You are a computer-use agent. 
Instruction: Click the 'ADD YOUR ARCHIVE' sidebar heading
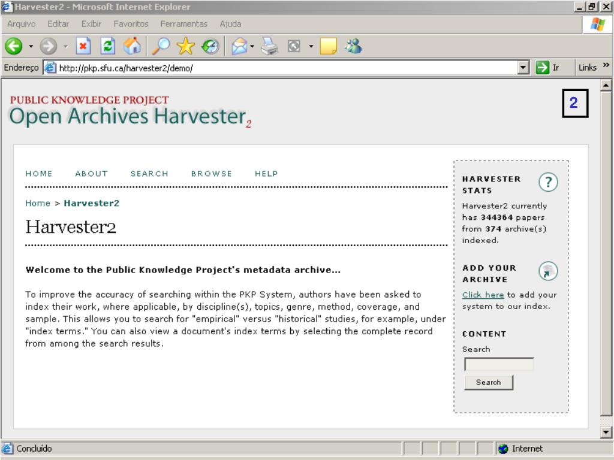[489, 274]
